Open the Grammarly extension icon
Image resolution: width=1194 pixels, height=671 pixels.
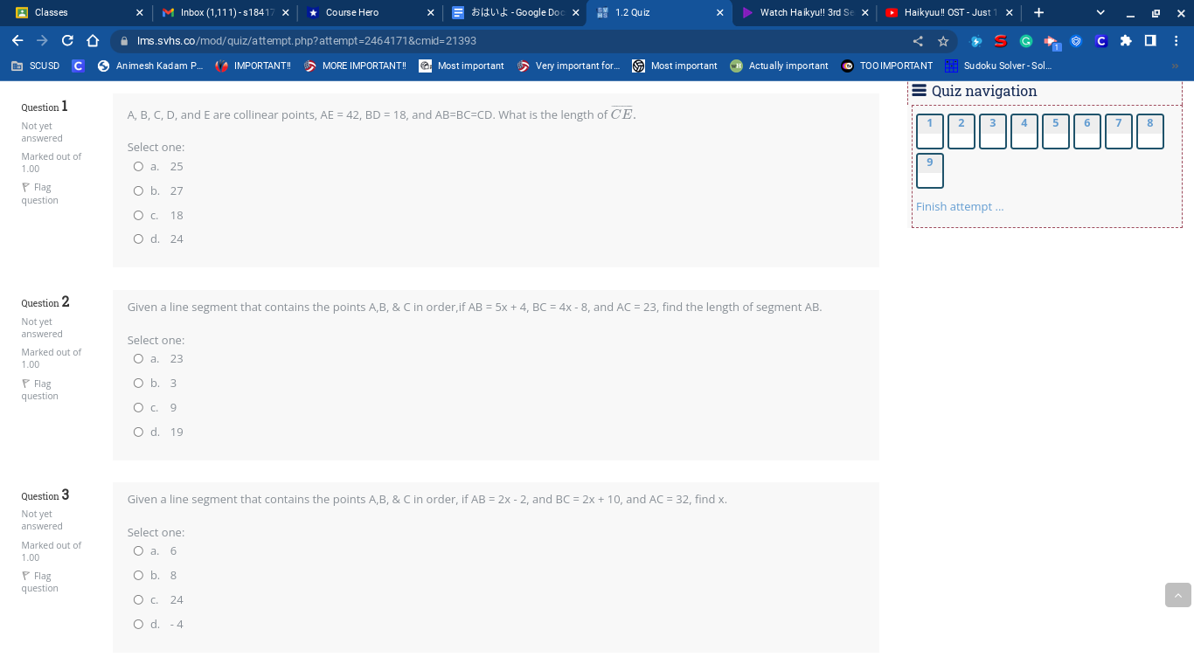coord(1026,41)
